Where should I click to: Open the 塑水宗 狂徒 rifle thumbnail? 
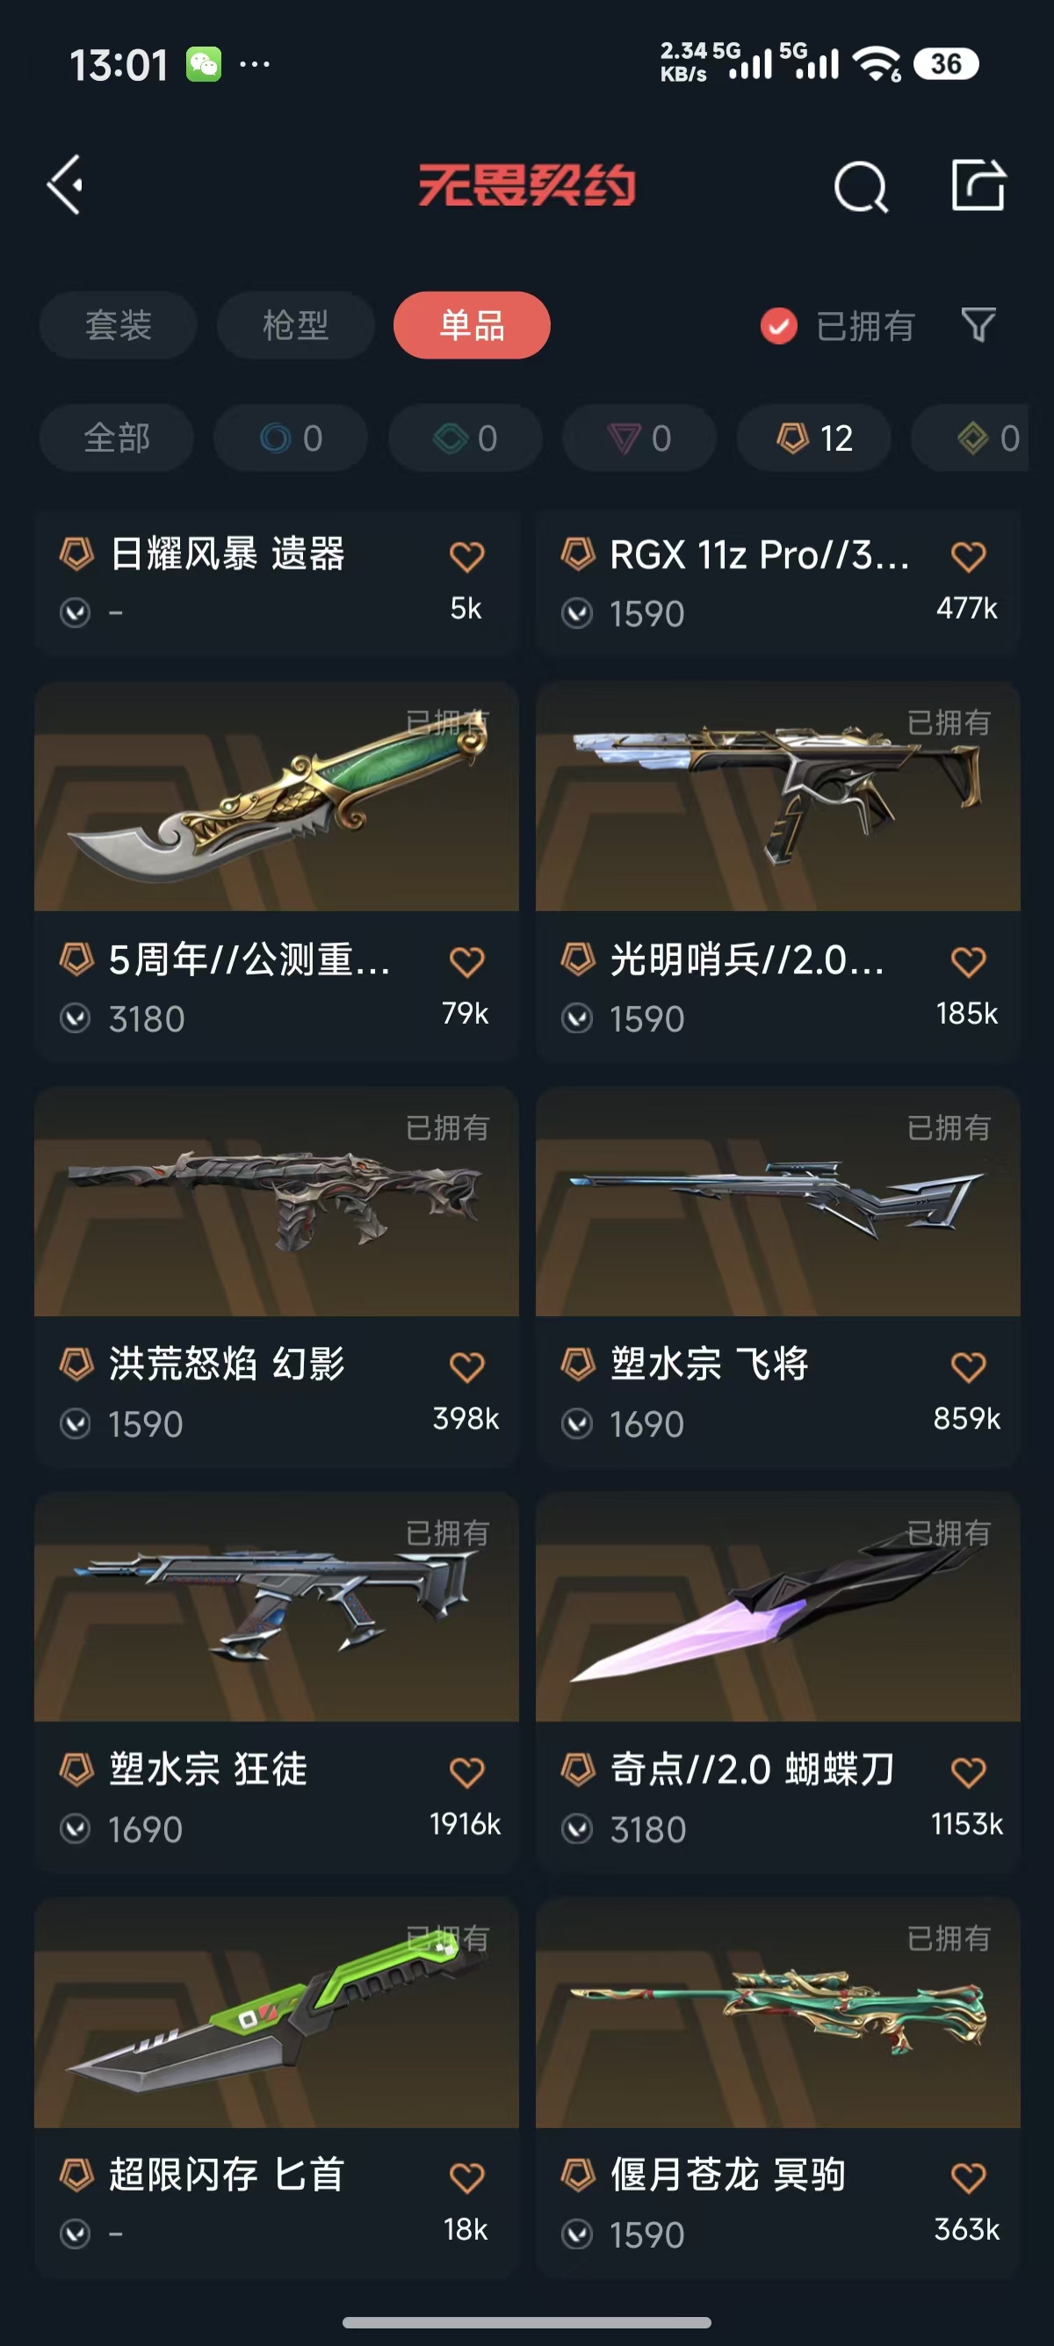pyautogui.click(x=277, y=1606)
